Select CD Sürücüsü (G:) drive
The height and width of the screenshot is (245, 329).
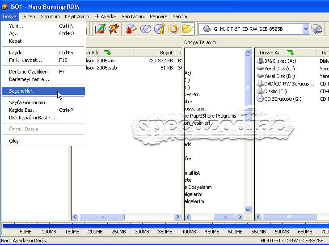tap(279, 99)
